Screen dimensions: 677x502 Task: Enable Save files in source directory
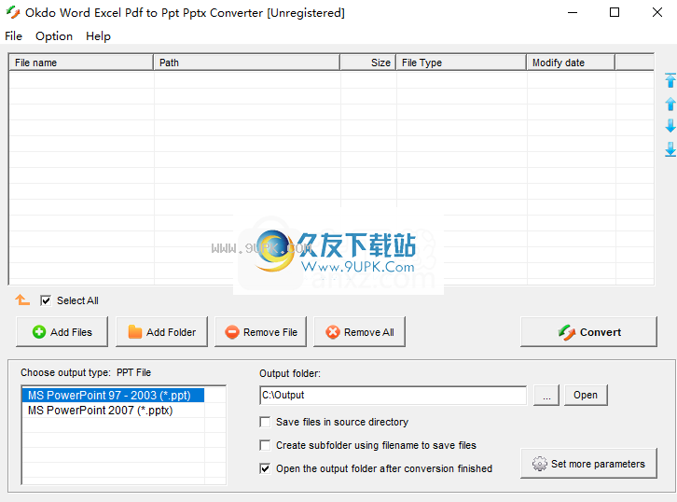click(265, 422)
